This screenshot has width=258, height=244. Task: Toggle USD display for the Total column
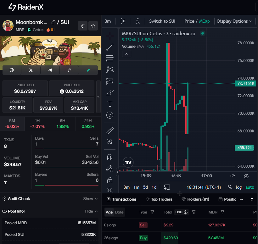coord(181,212)
